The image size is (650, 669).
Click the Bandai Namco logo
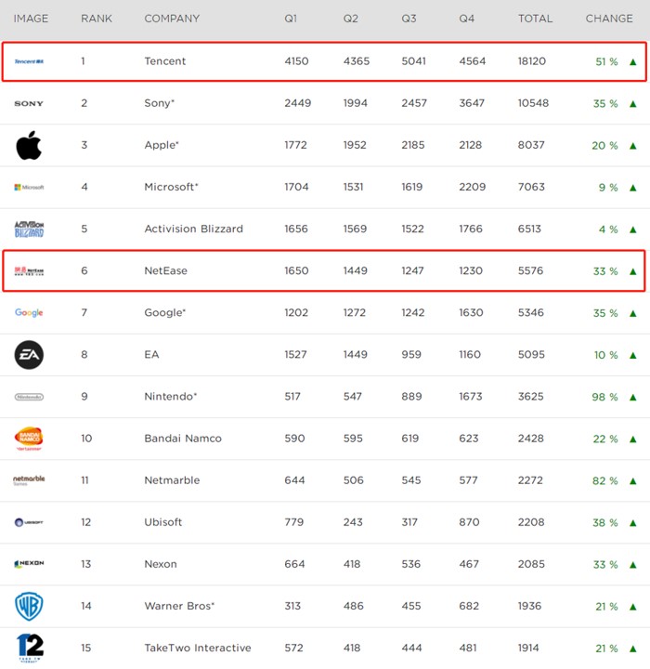coord(29,438)
